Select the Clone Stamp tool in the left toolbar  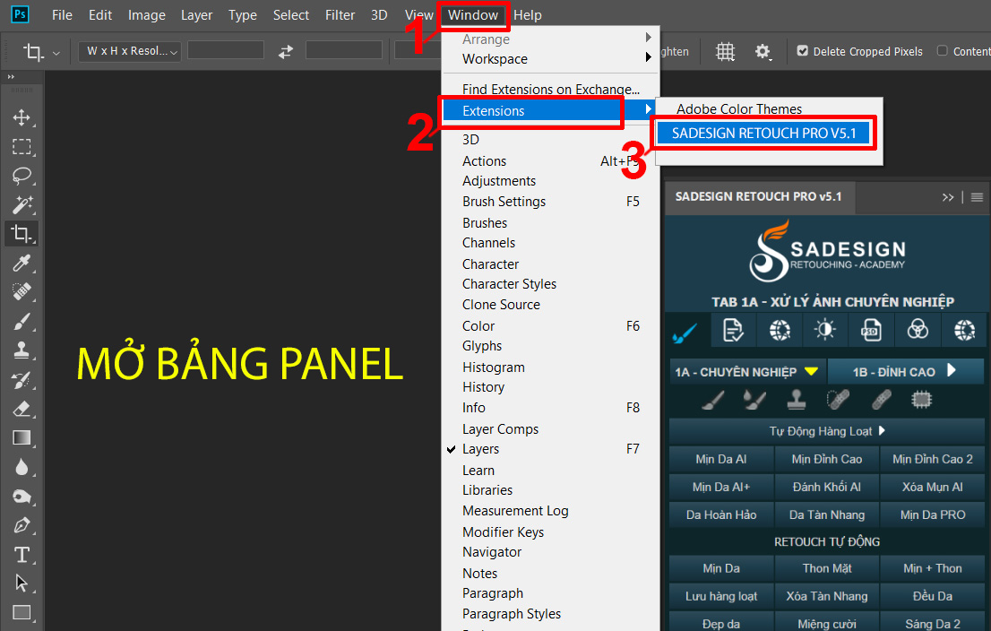pyautogui.click(x=22, y=350)
